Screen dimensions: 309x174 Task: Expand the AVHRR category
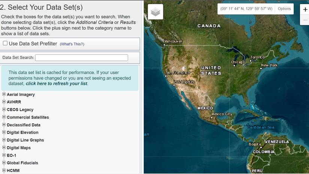click(x=4, y=102)
